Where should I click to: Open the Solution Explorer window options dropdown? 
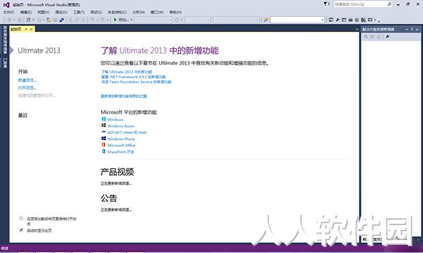[407, 29]
